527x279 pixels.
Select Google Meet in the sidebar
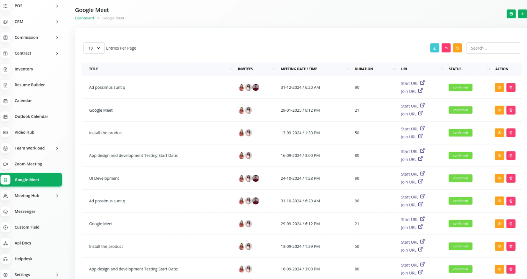tap(31, 180)
